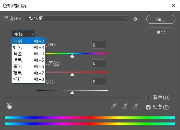Collapse the 全图 channel dropdown
180x130 pixels.
[23, 34]
